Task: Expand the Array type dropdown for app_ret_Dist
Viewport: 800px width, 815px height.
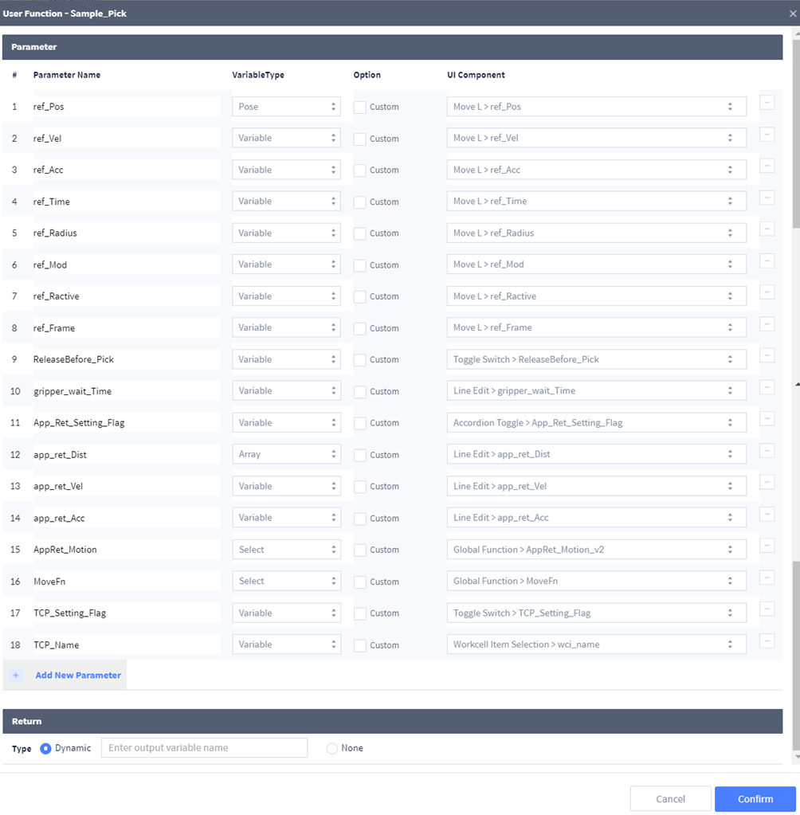Action: pyautogui.click(x=286, y=454)
